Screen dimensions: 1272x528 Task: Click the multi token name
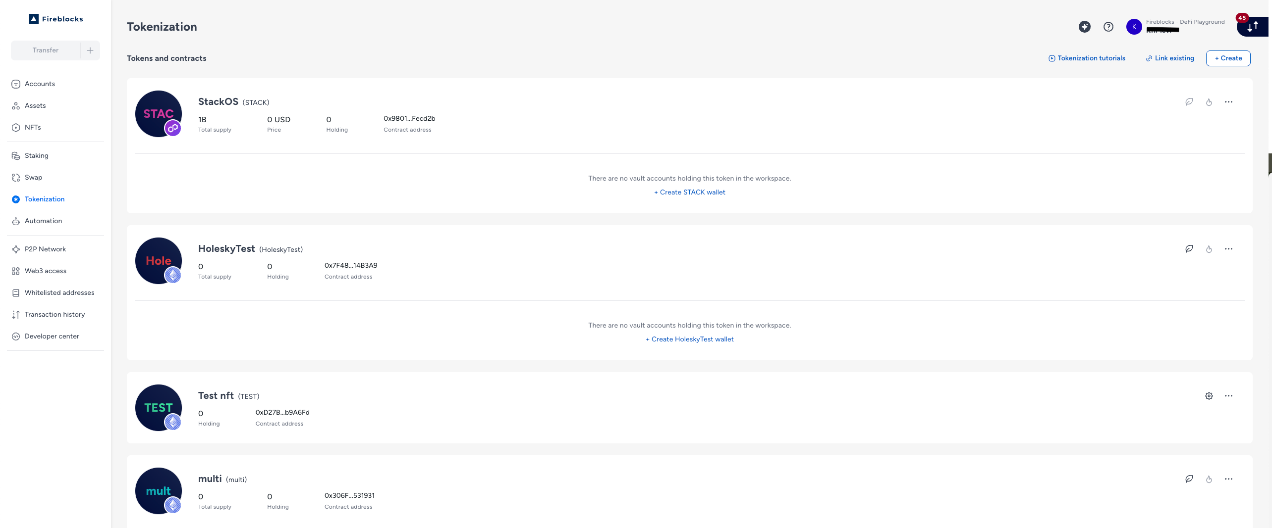click(210, 479)
